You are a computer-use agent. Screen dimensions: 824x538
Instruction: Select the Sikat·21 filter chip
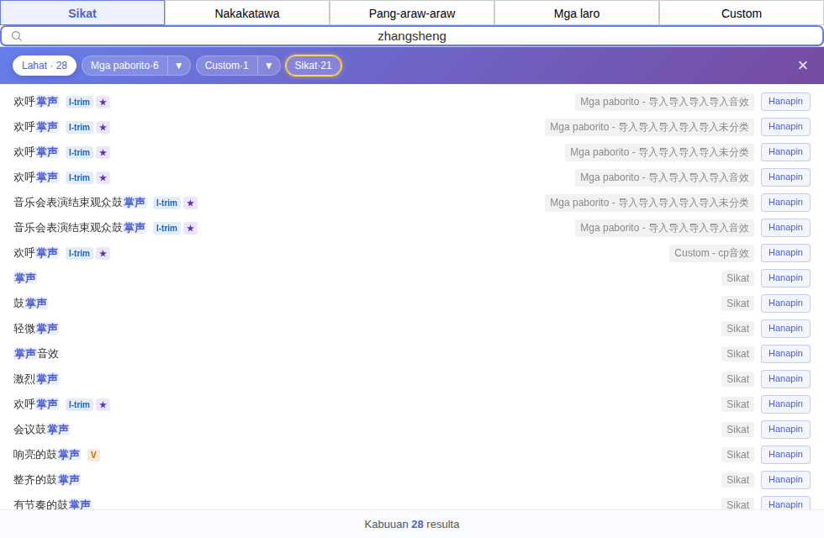coord(313,66)
